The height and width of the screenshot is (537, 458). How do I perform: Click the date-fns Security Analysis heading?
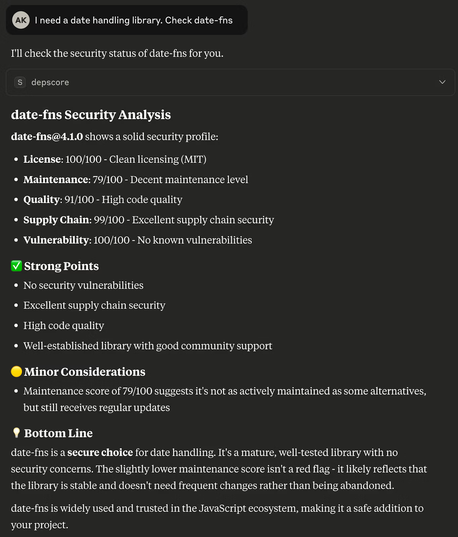point(91,115)
